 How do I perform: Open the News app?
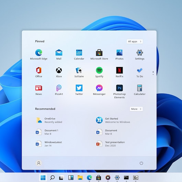point(39,90)
